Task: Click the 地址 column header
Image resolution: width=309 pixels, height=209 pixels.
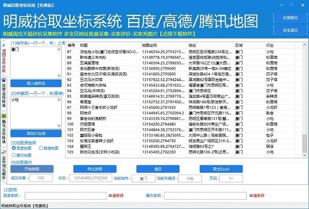Action: (x=210, y=45)
